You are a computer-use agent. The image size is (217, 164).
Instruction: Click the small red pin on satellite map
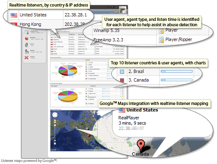click(x=88, y=135)
